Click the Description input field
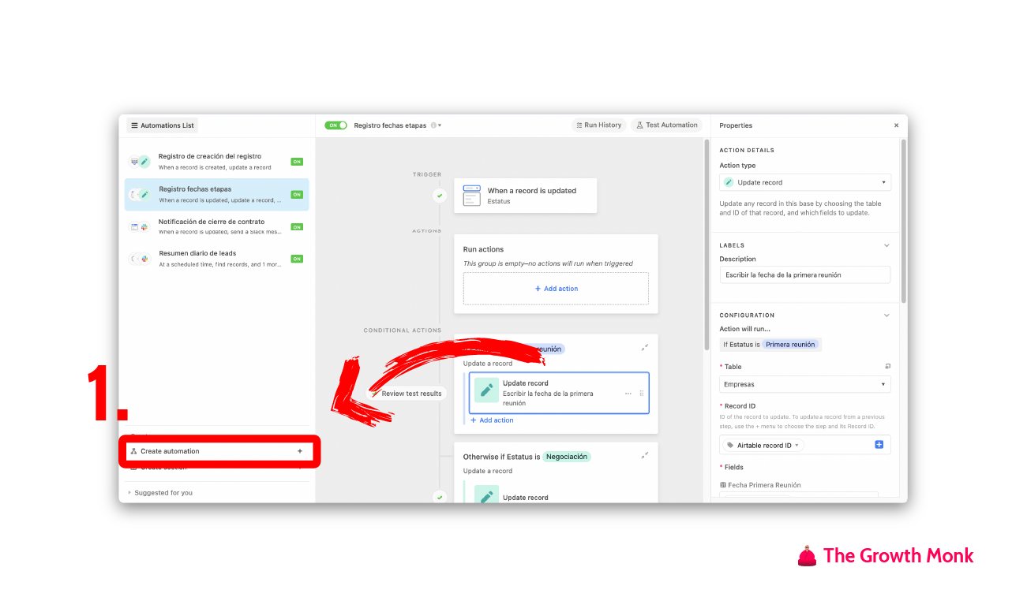The width and height of the screenshot is (1027, 616). point(805,274)
